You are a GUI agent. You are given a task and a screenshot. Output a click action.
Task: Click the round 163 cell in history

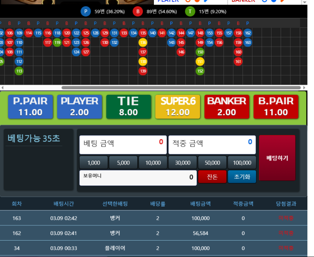tap(16, 218)
